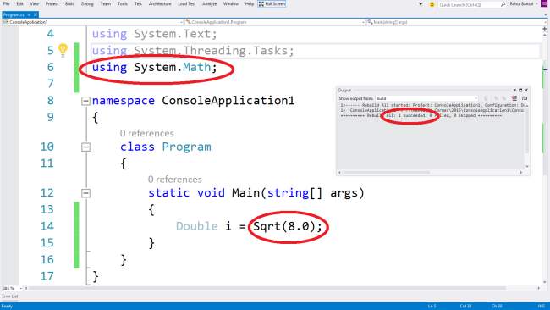Screen dimensions: 550x310
Task: Maximize the Output panel
Action: pos(520,91)
